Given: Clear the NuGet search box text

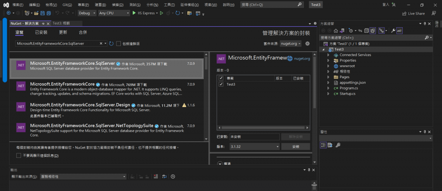Looking at the screenshot, I should coord(101,44).
